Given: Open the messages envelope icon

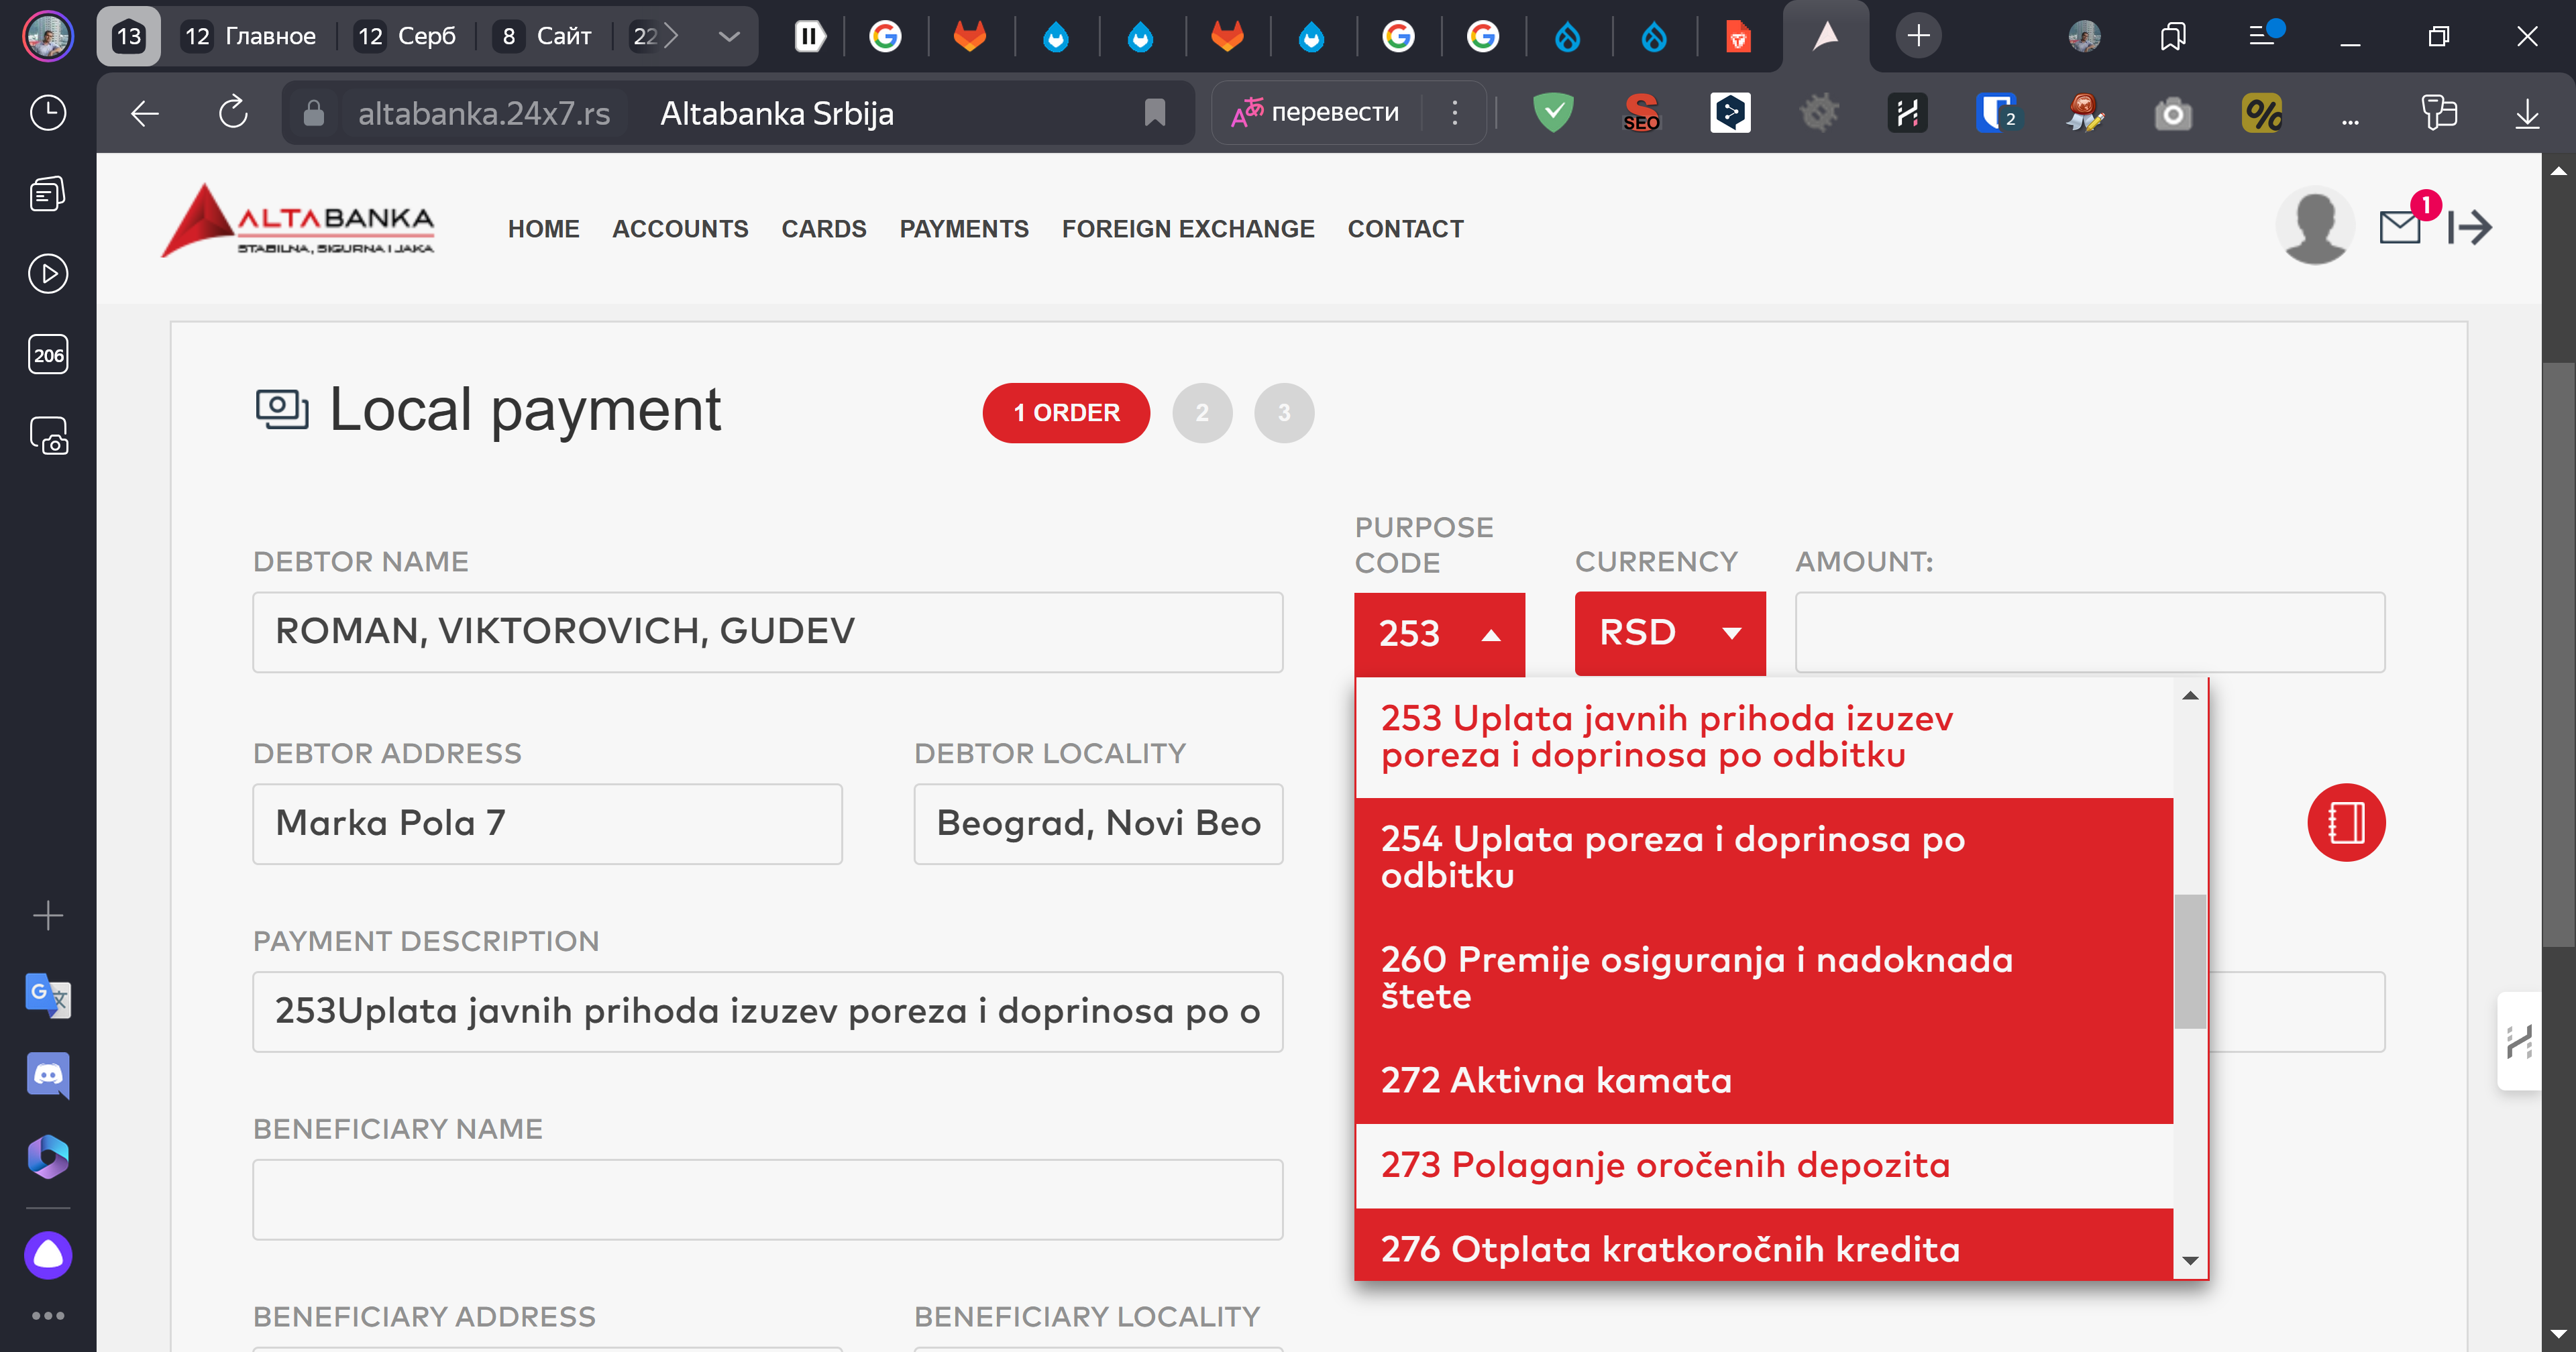Looking at the screenshot, I should pos(2400,227).
